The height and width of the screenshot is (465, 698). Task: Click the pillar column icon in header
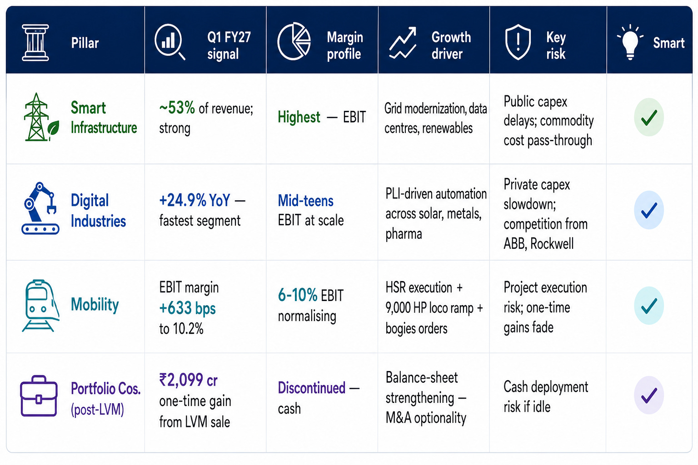(x=35, y=43)
